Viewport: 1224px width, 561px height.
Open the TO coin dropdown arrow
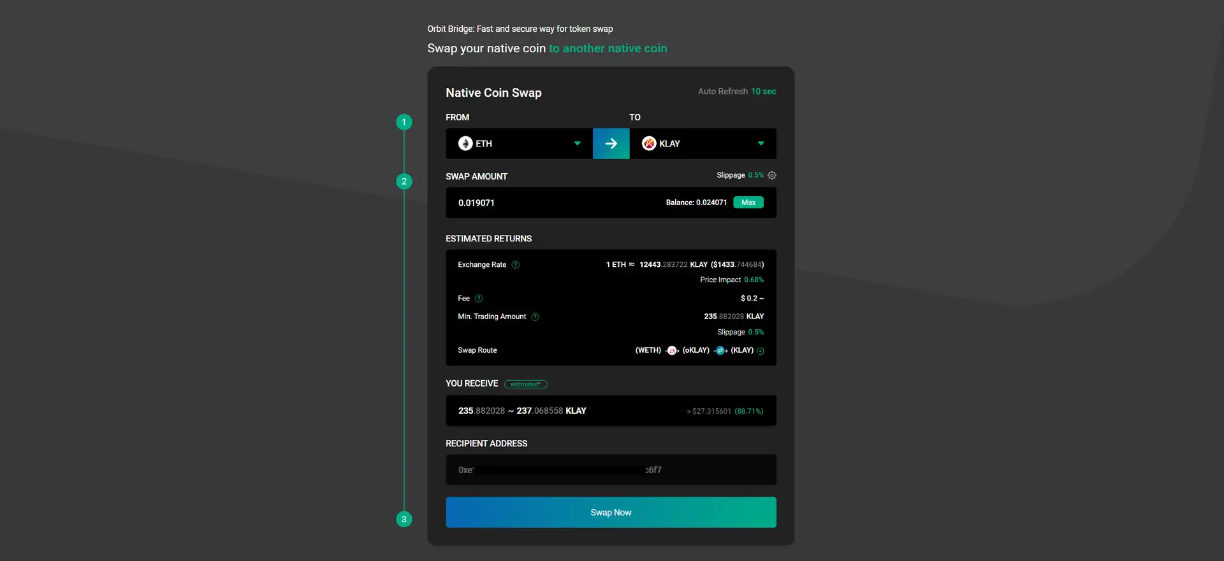click(x=761, y=144)
